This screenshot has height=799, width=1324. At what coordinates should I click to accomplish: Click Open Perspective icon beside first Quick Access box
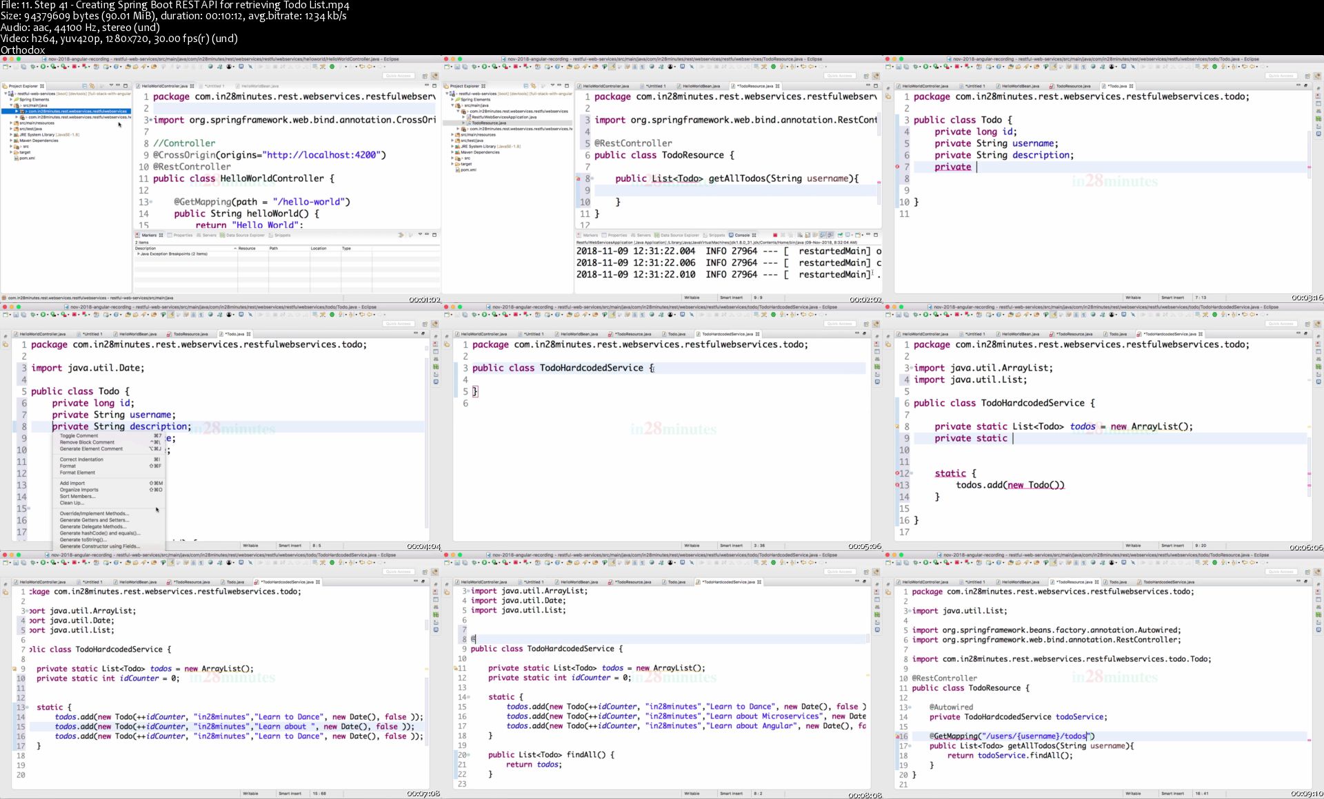[425, 76]
